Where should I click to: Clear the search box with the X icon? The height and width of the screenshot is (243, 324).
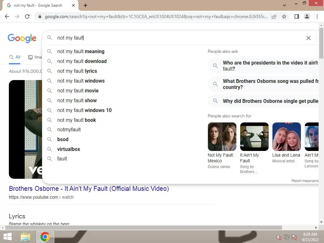click(x=308, y=38)
